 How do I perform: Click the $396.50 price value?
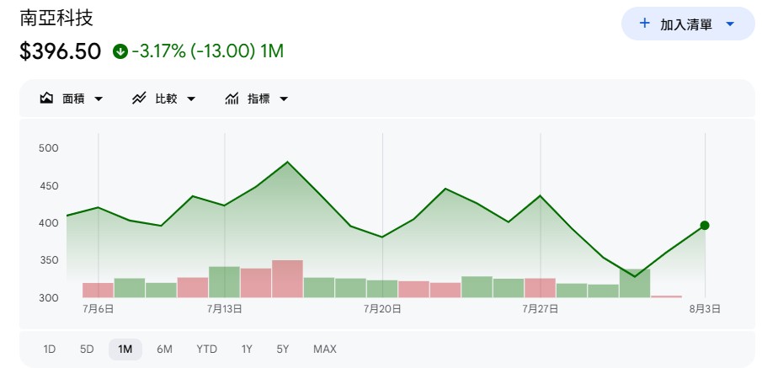[61, 51]
